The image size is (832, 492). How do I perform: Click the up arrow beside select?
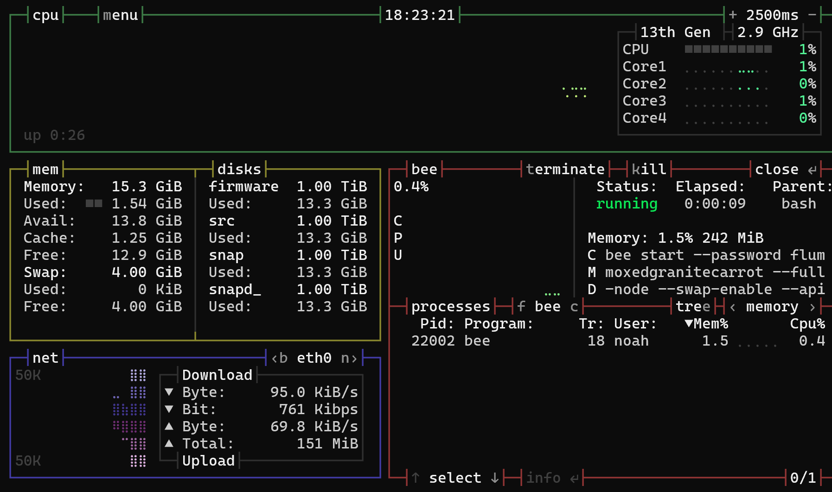click(416, 478)
